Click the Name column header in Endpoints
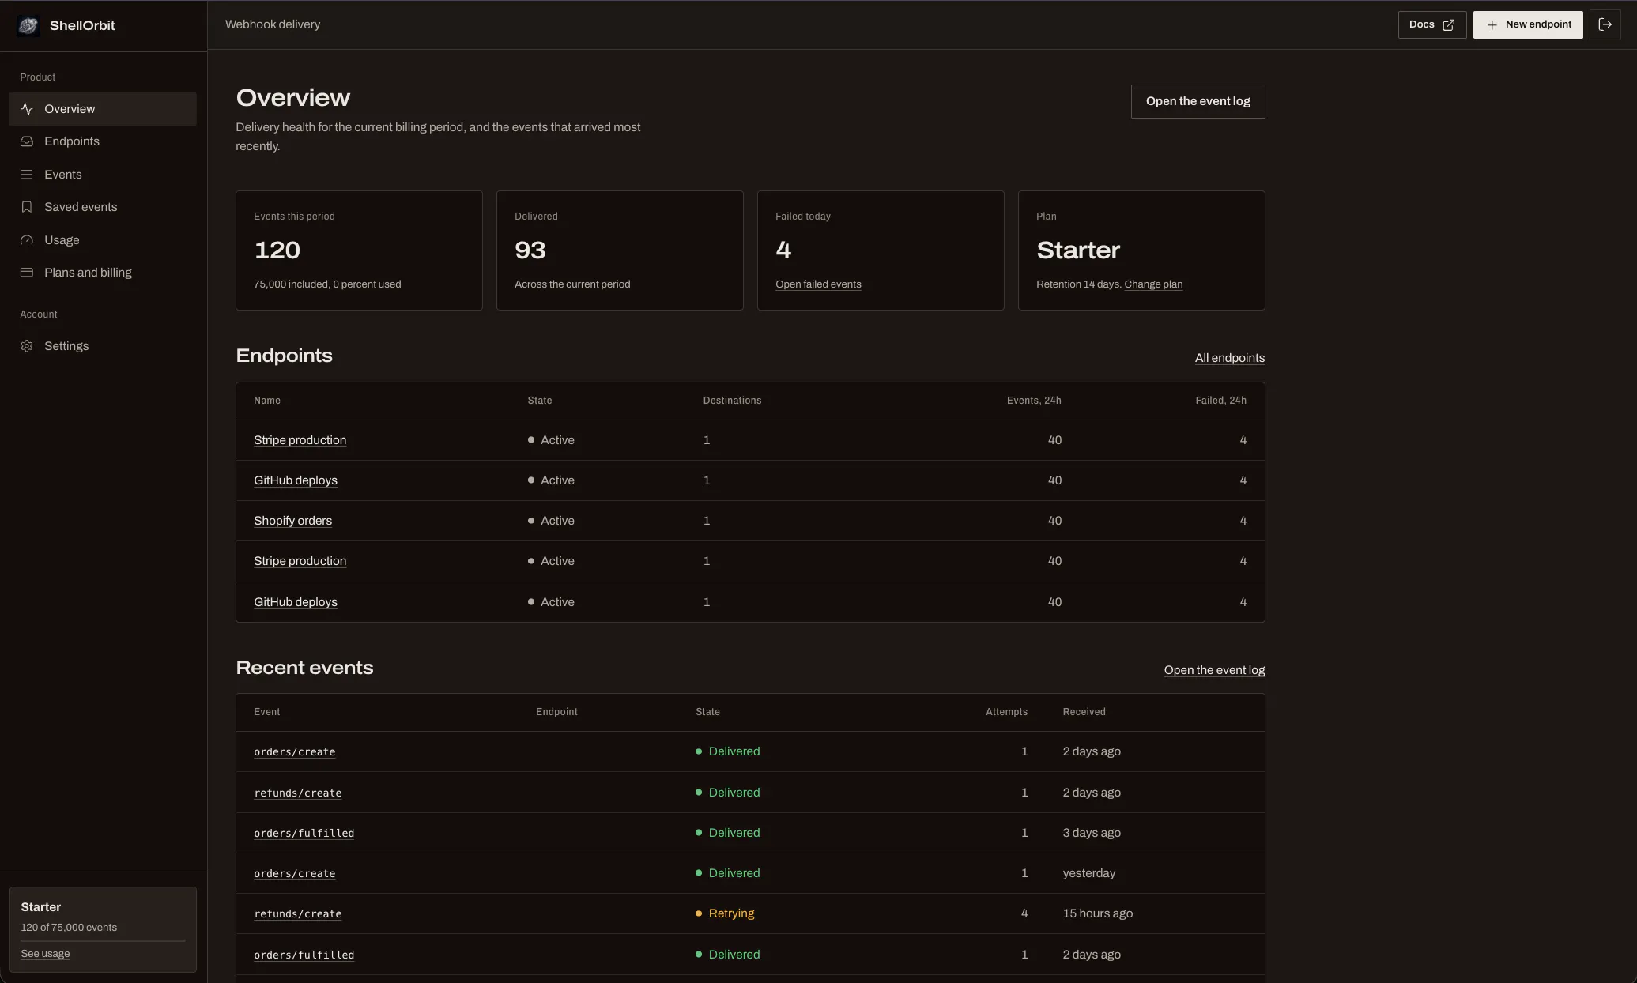This screenshot has width=1637, height=983. [267, 401]
